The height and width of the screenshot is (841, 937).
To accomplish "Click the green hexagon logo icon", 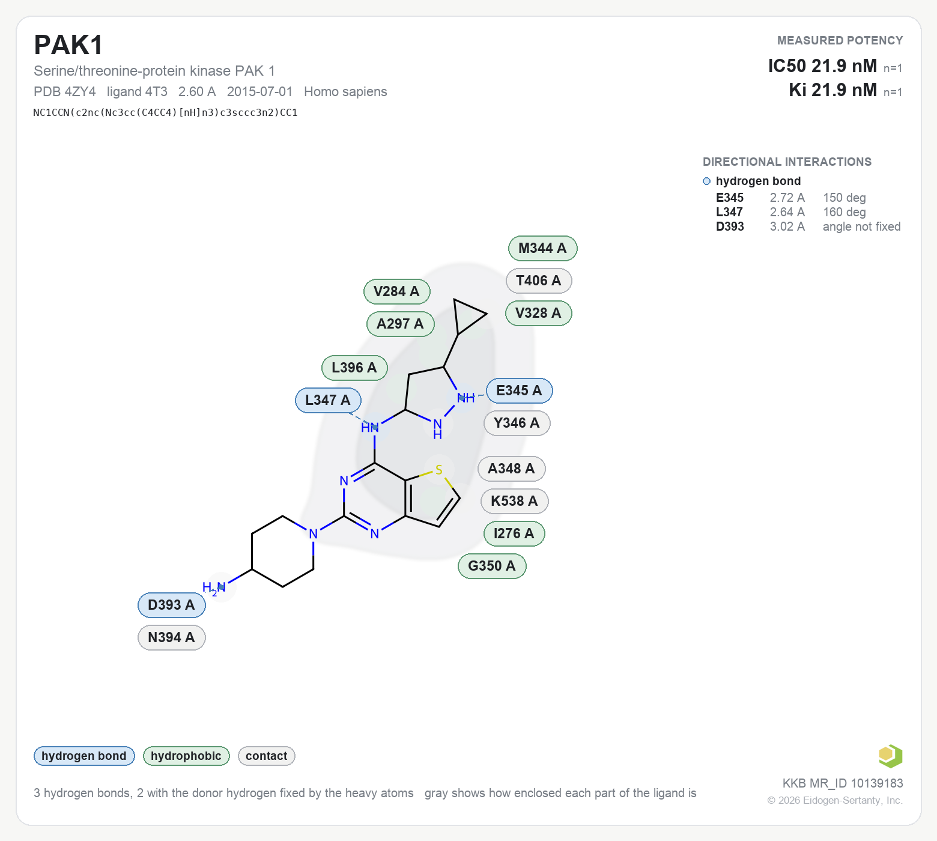I will click(890, 756).
